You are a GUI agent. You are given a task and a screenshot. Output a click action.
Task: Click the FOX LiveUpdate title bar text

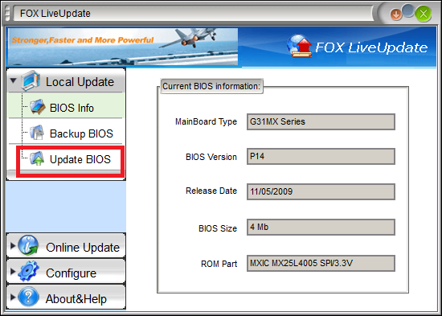(x=55, y=13)
